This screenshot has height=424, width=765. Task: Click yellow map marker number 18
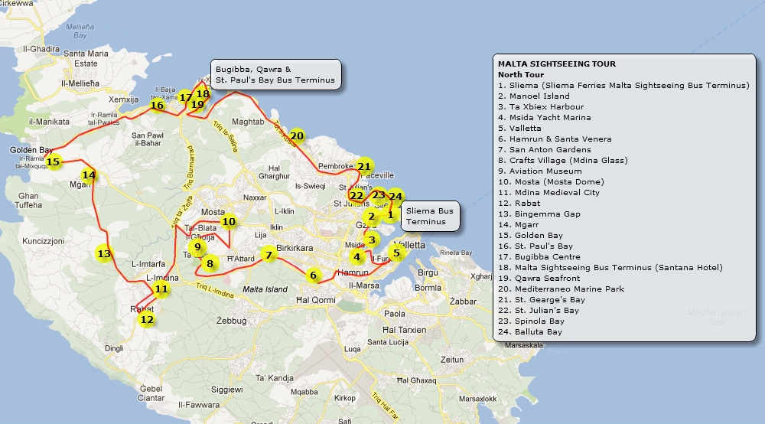click(203, 93)
